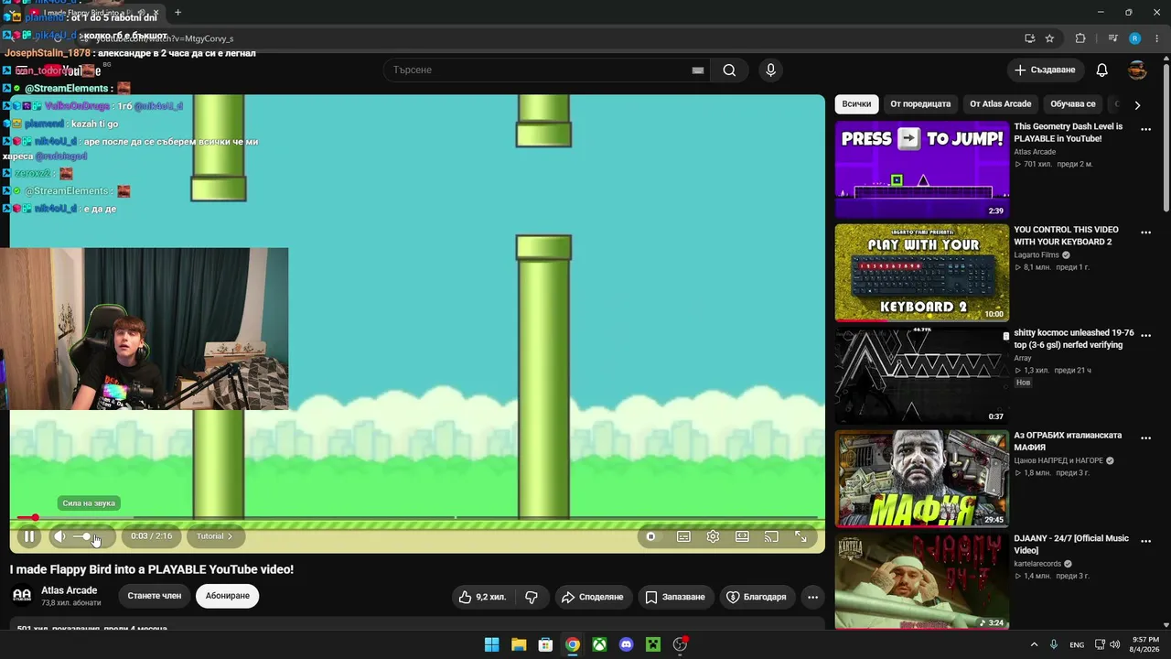Image resolution: width=1171 pixels, height=659 pixels.
Task: Share the video via Споделяне
Action: [x=592, y=597]
